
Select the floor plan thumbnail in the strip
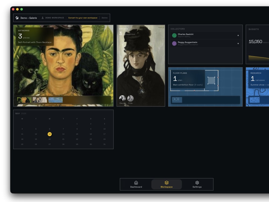coord(177,100)
